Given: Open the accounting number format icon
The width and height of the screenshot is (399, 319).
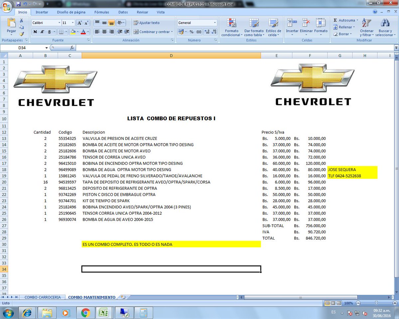Looking at the screenshot, I should pos(181,32).
